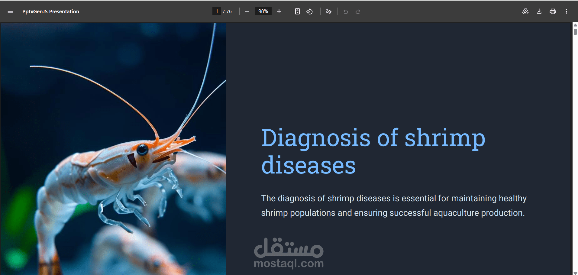Select the draw annotation tool

coord(329,11)
